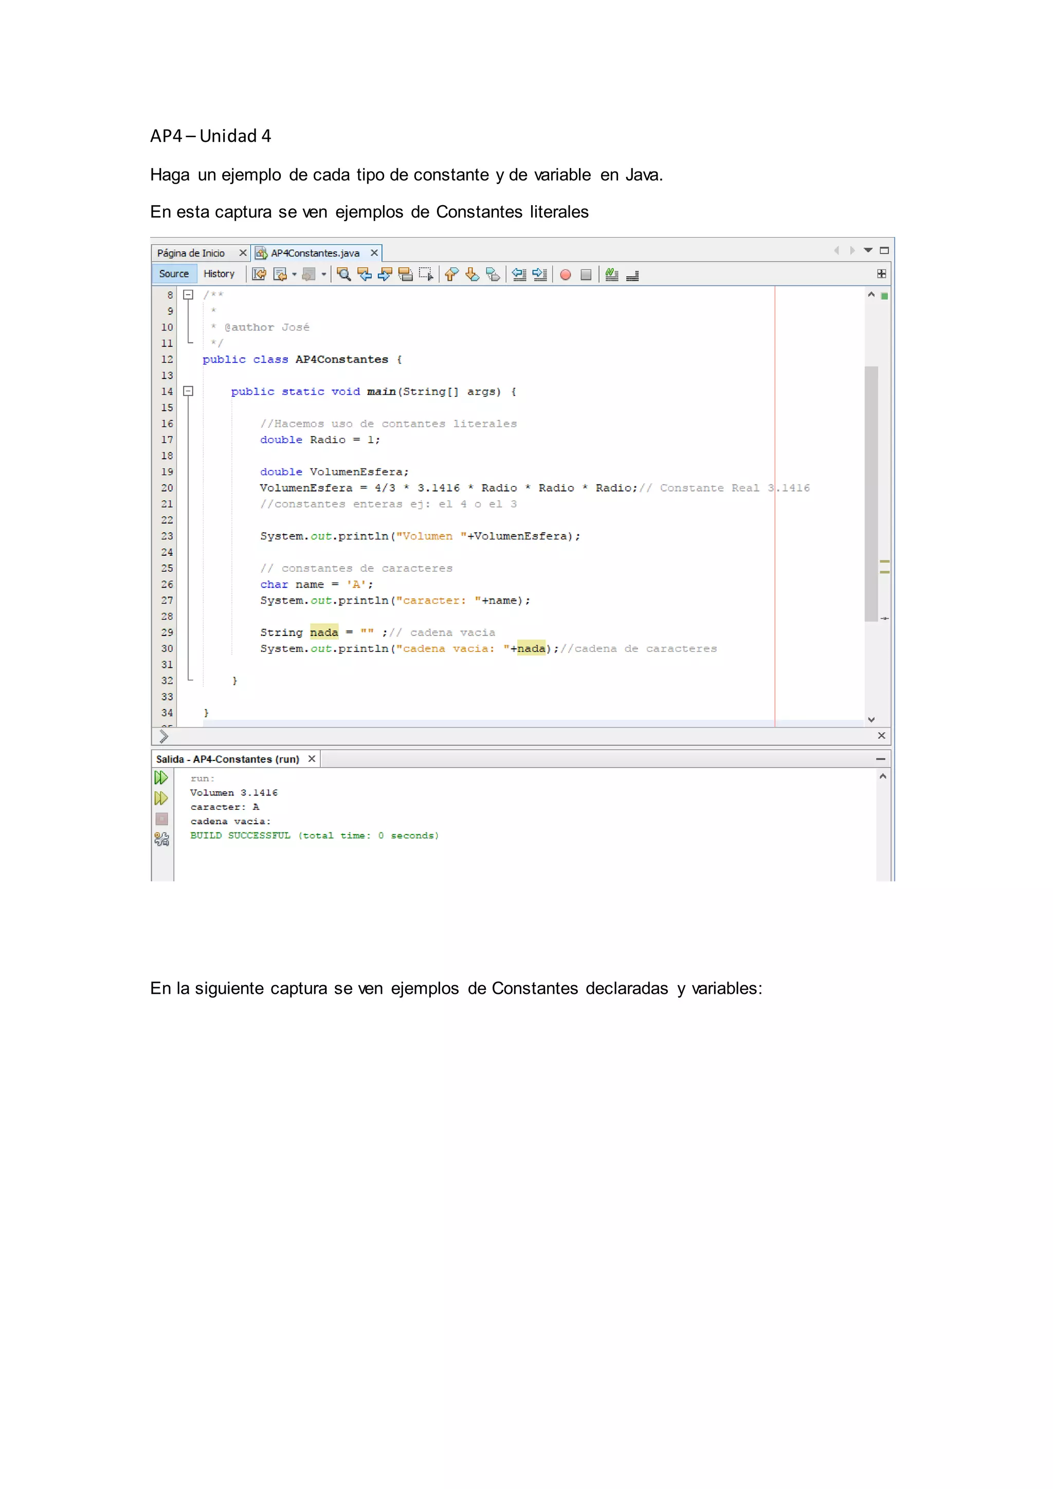This screenshot has width=1053, height=1489.
Task: Click the Next Bookmark icon
Action: tap(473, 275)
